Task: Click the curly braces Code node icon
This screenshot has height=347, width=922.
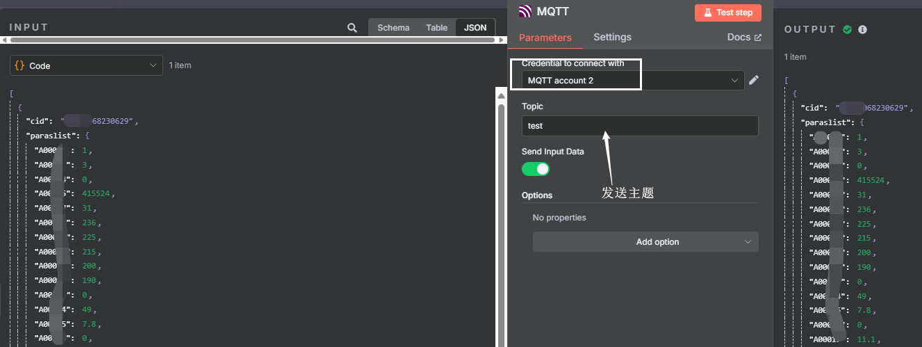Action: point(19,65)
